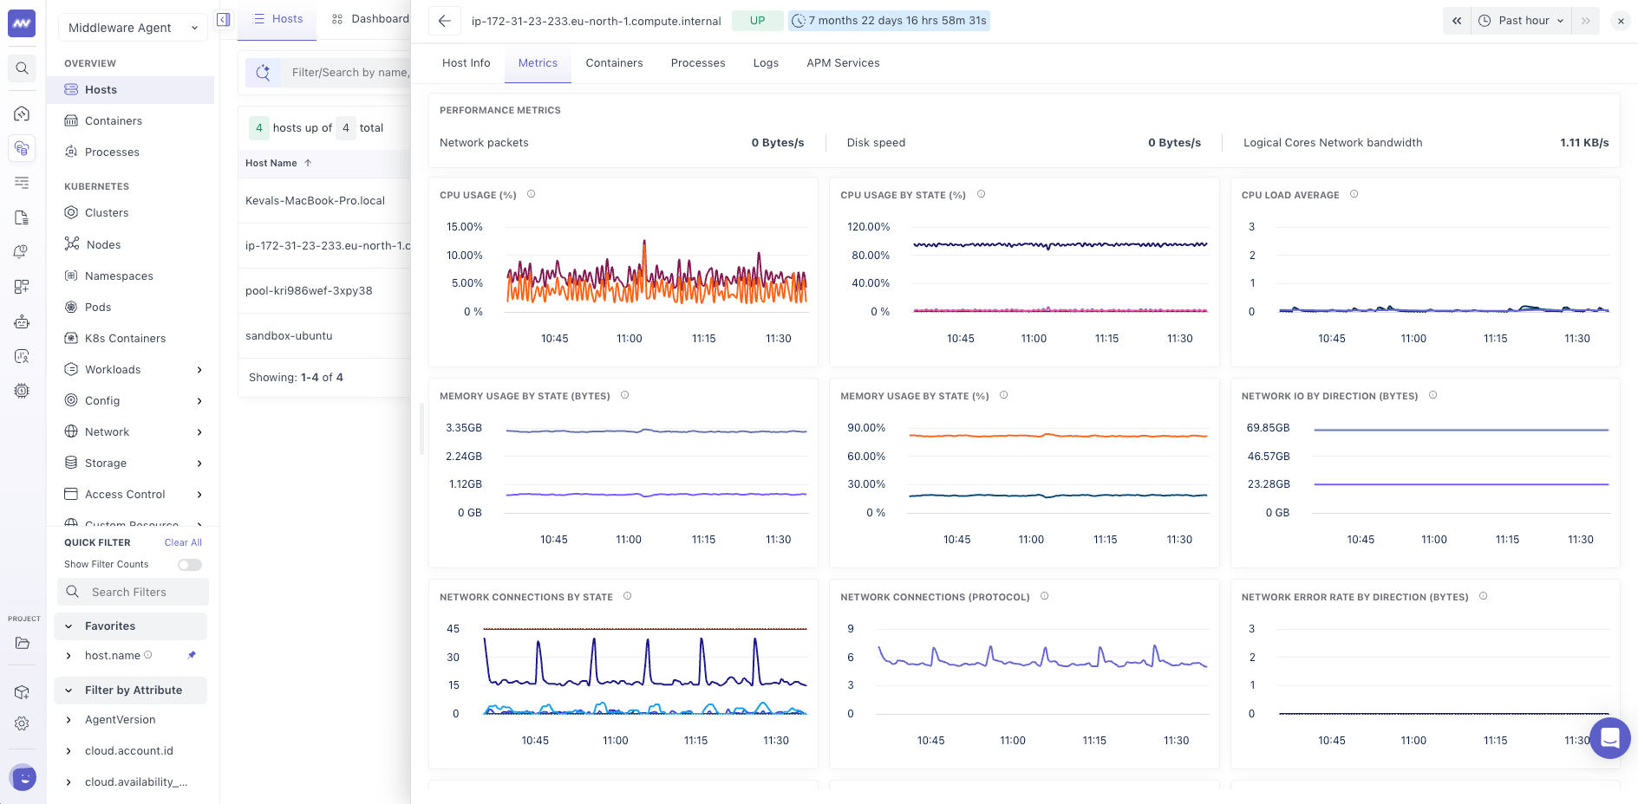Sort by Host Name column header
The height and width of the screenshot is (804, 1638).
tap(277, 163)
